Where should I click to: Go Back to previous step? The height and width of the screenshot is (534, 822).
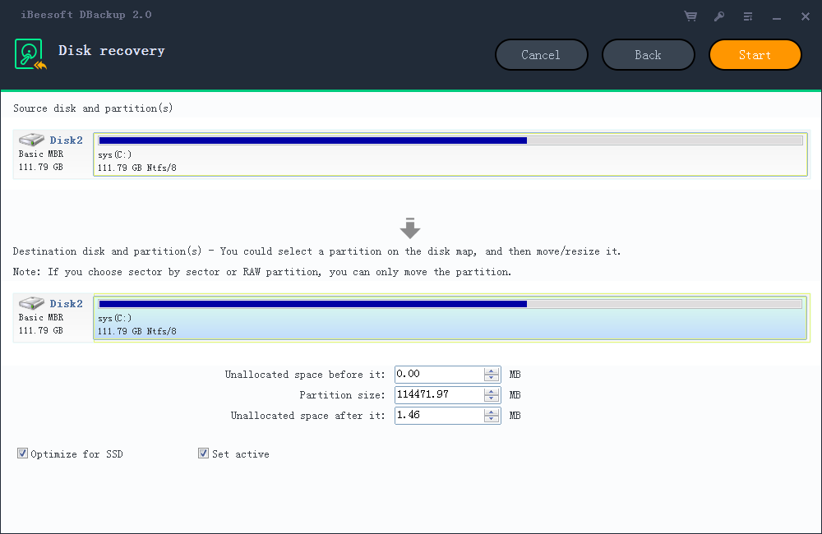click(648, 54)
